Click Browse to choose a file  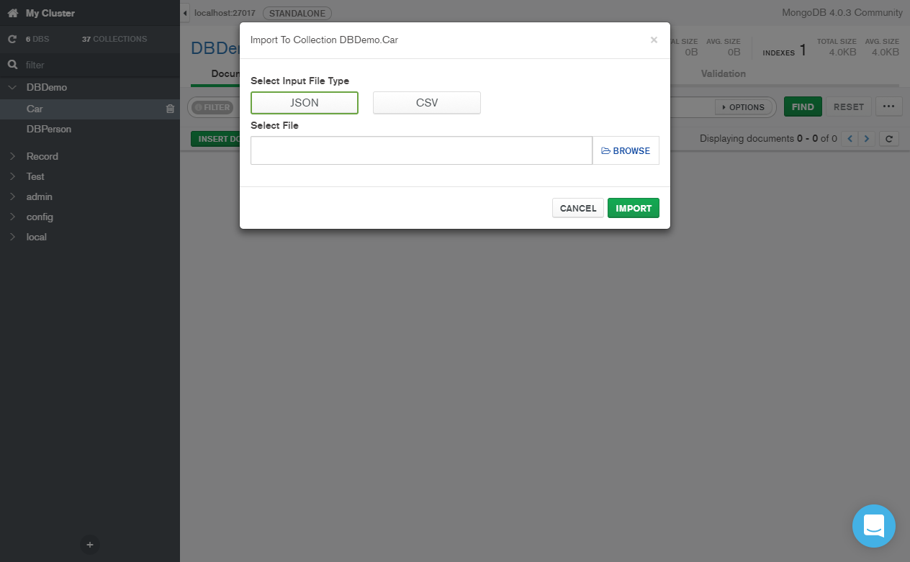626,150
